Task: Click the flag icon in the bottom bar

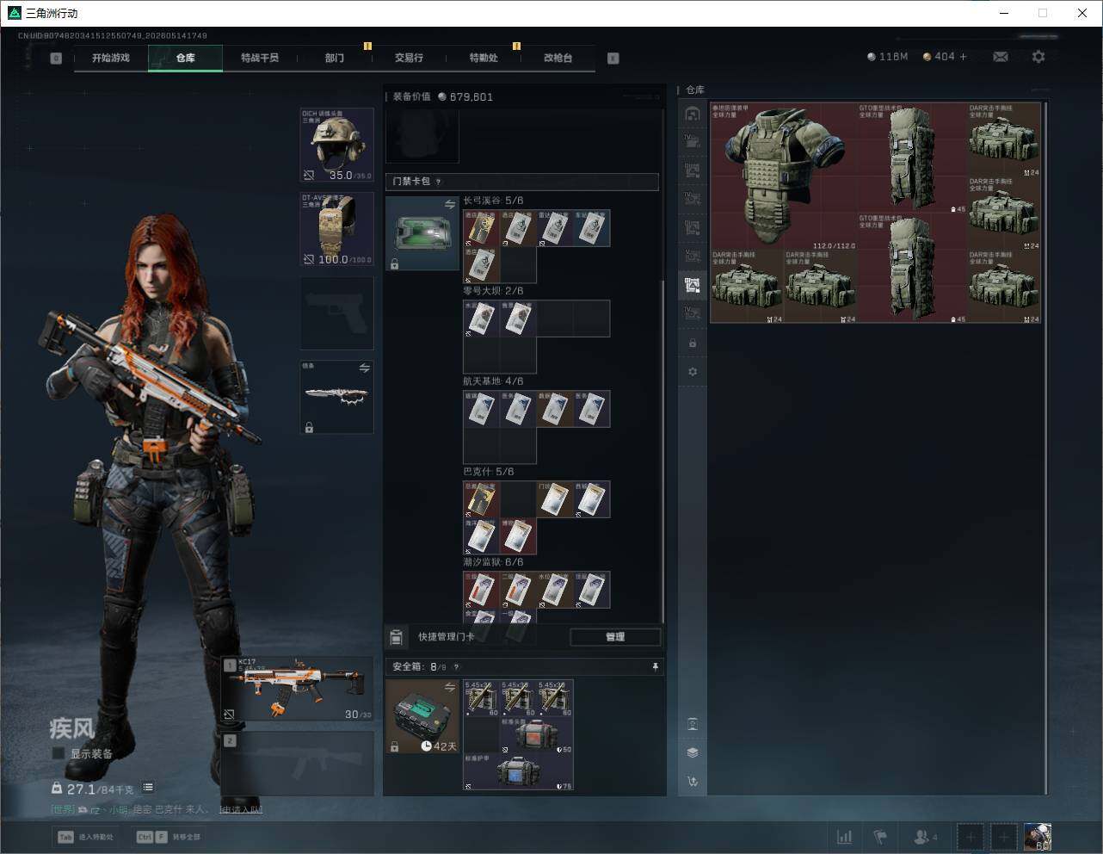Action: tap(880, 837)
